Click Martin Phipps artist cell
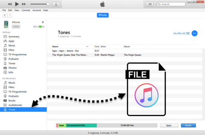This screenshot has height=135, width=205. click(107, 55)
